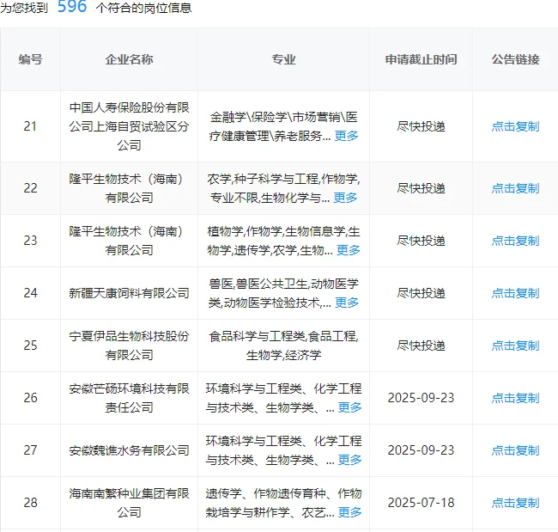Click company name 宁夏伊品生物科技股份有限公司
This screenshot has width=558, height=532.
(x=129, y=345)
